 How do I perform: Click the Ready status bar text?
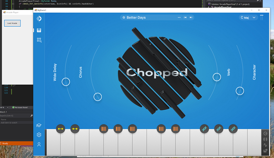pyautogui.click(x=5, y=143)
